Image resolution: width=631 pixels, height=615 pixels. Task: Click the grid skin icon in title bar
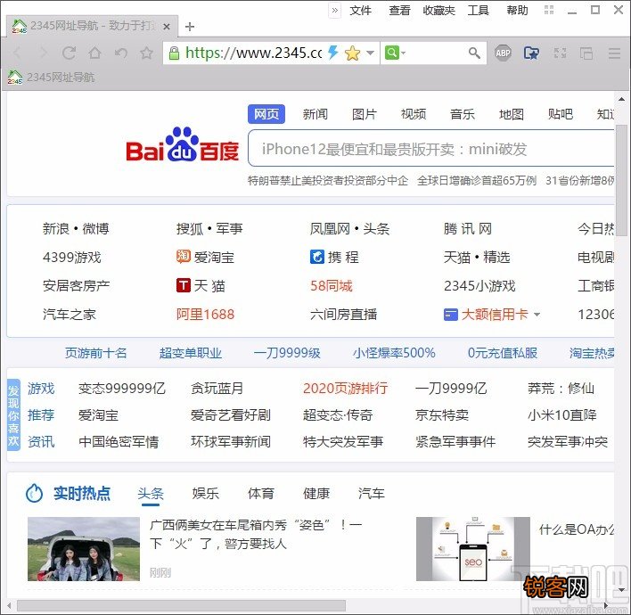(549, 10)
